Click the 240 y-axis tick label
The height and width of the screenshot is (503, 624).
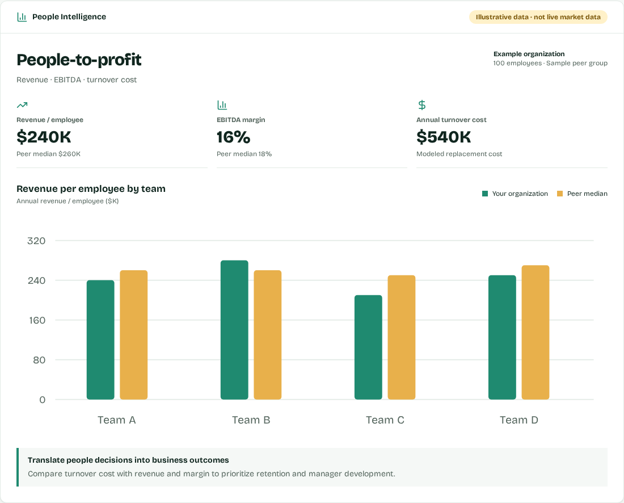click(37, 280)
